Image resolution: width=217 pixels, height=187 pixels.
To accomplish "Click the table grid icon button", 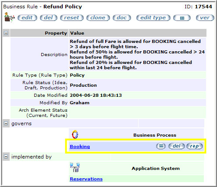I will [x=182, y=18].
